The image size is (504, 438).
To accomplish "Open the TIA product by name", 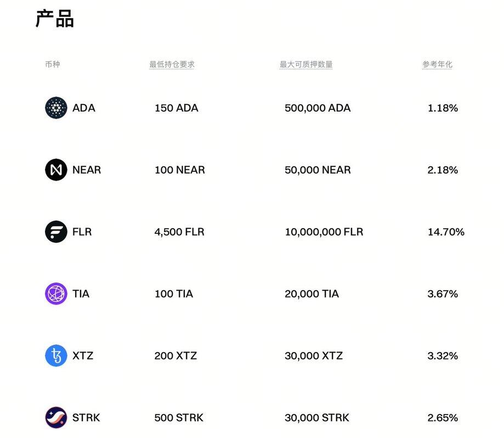I will (x=81, y=294).
